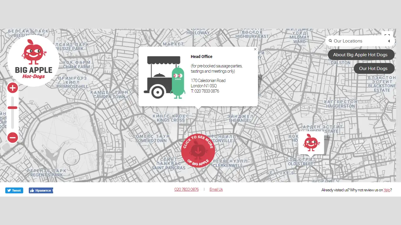Click the Saint Pancras map label
This screenshot has height=225, width=401.
pos(169,163)
